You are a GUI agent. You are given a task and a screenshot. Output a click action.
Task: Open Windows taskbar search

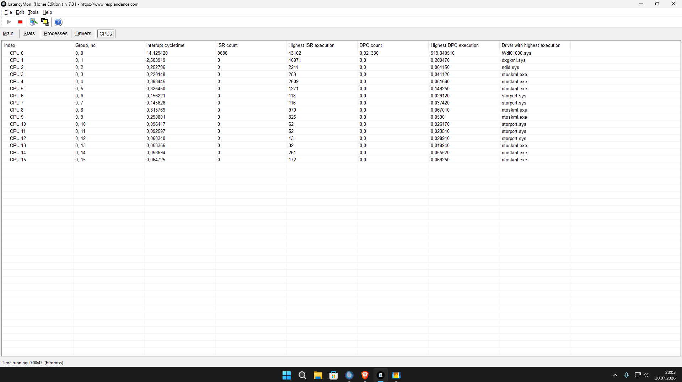[x=302, y=375]
